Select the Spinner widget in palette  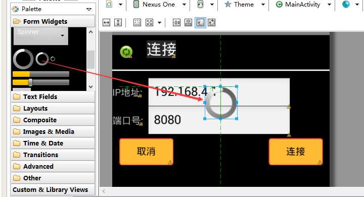pos(41,36)
